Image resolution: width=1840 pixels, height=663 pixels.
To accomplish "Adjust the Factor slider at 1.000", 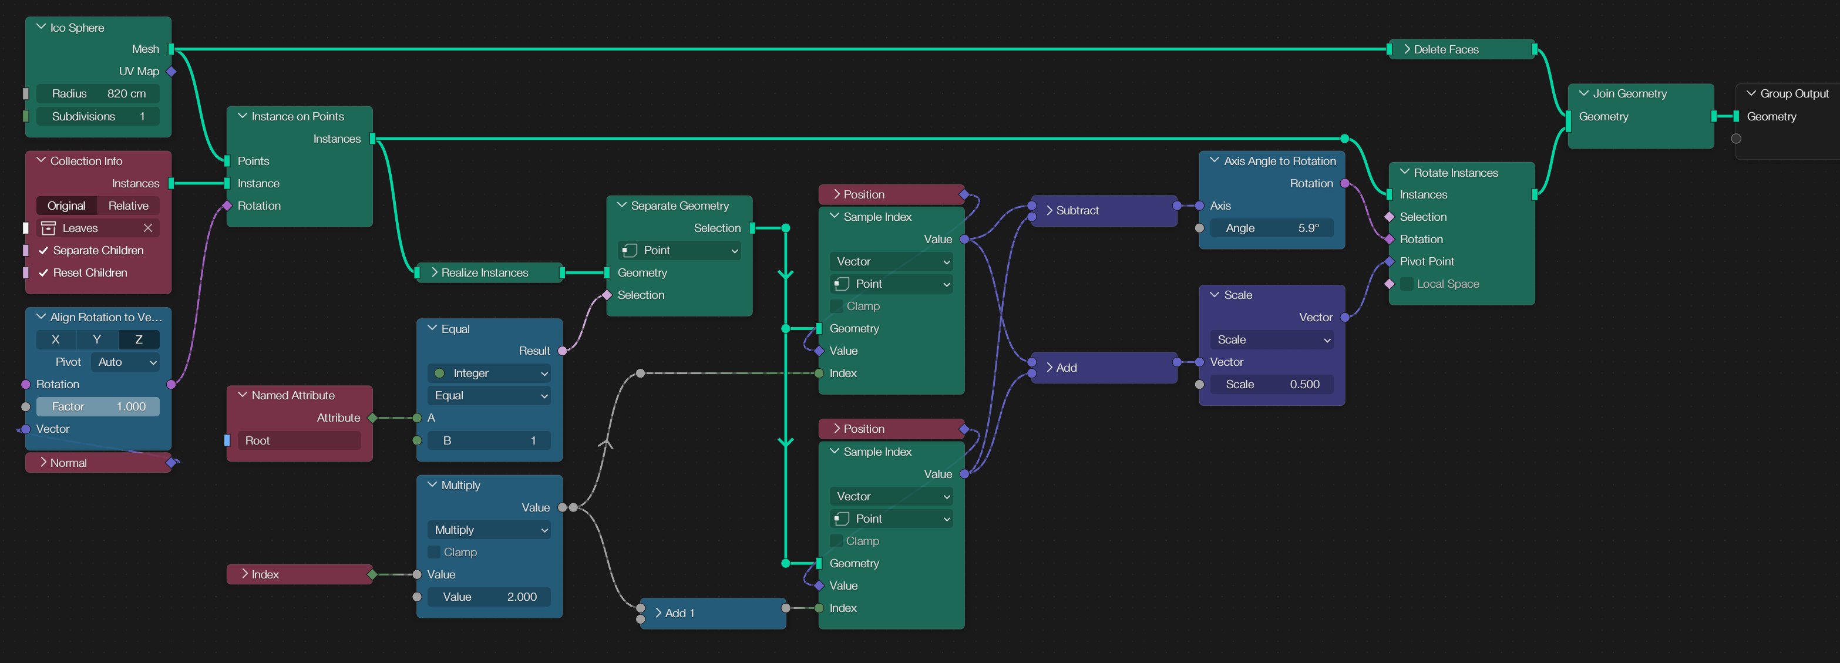I will (98, 406).
